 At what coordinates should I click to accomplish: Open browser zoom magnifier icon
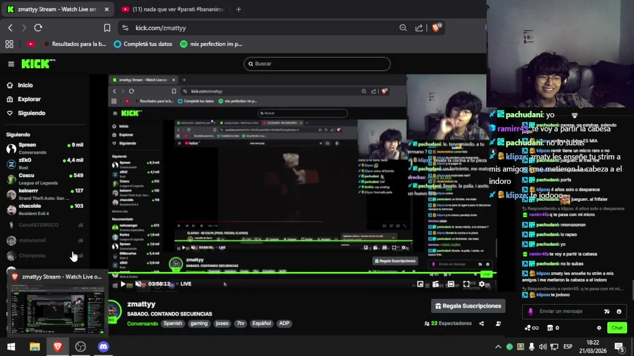(x=403, y=28)
